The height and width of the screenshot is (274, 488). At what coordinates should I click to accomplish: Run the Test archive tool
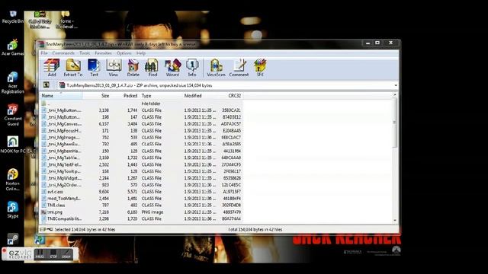point(94,68)
